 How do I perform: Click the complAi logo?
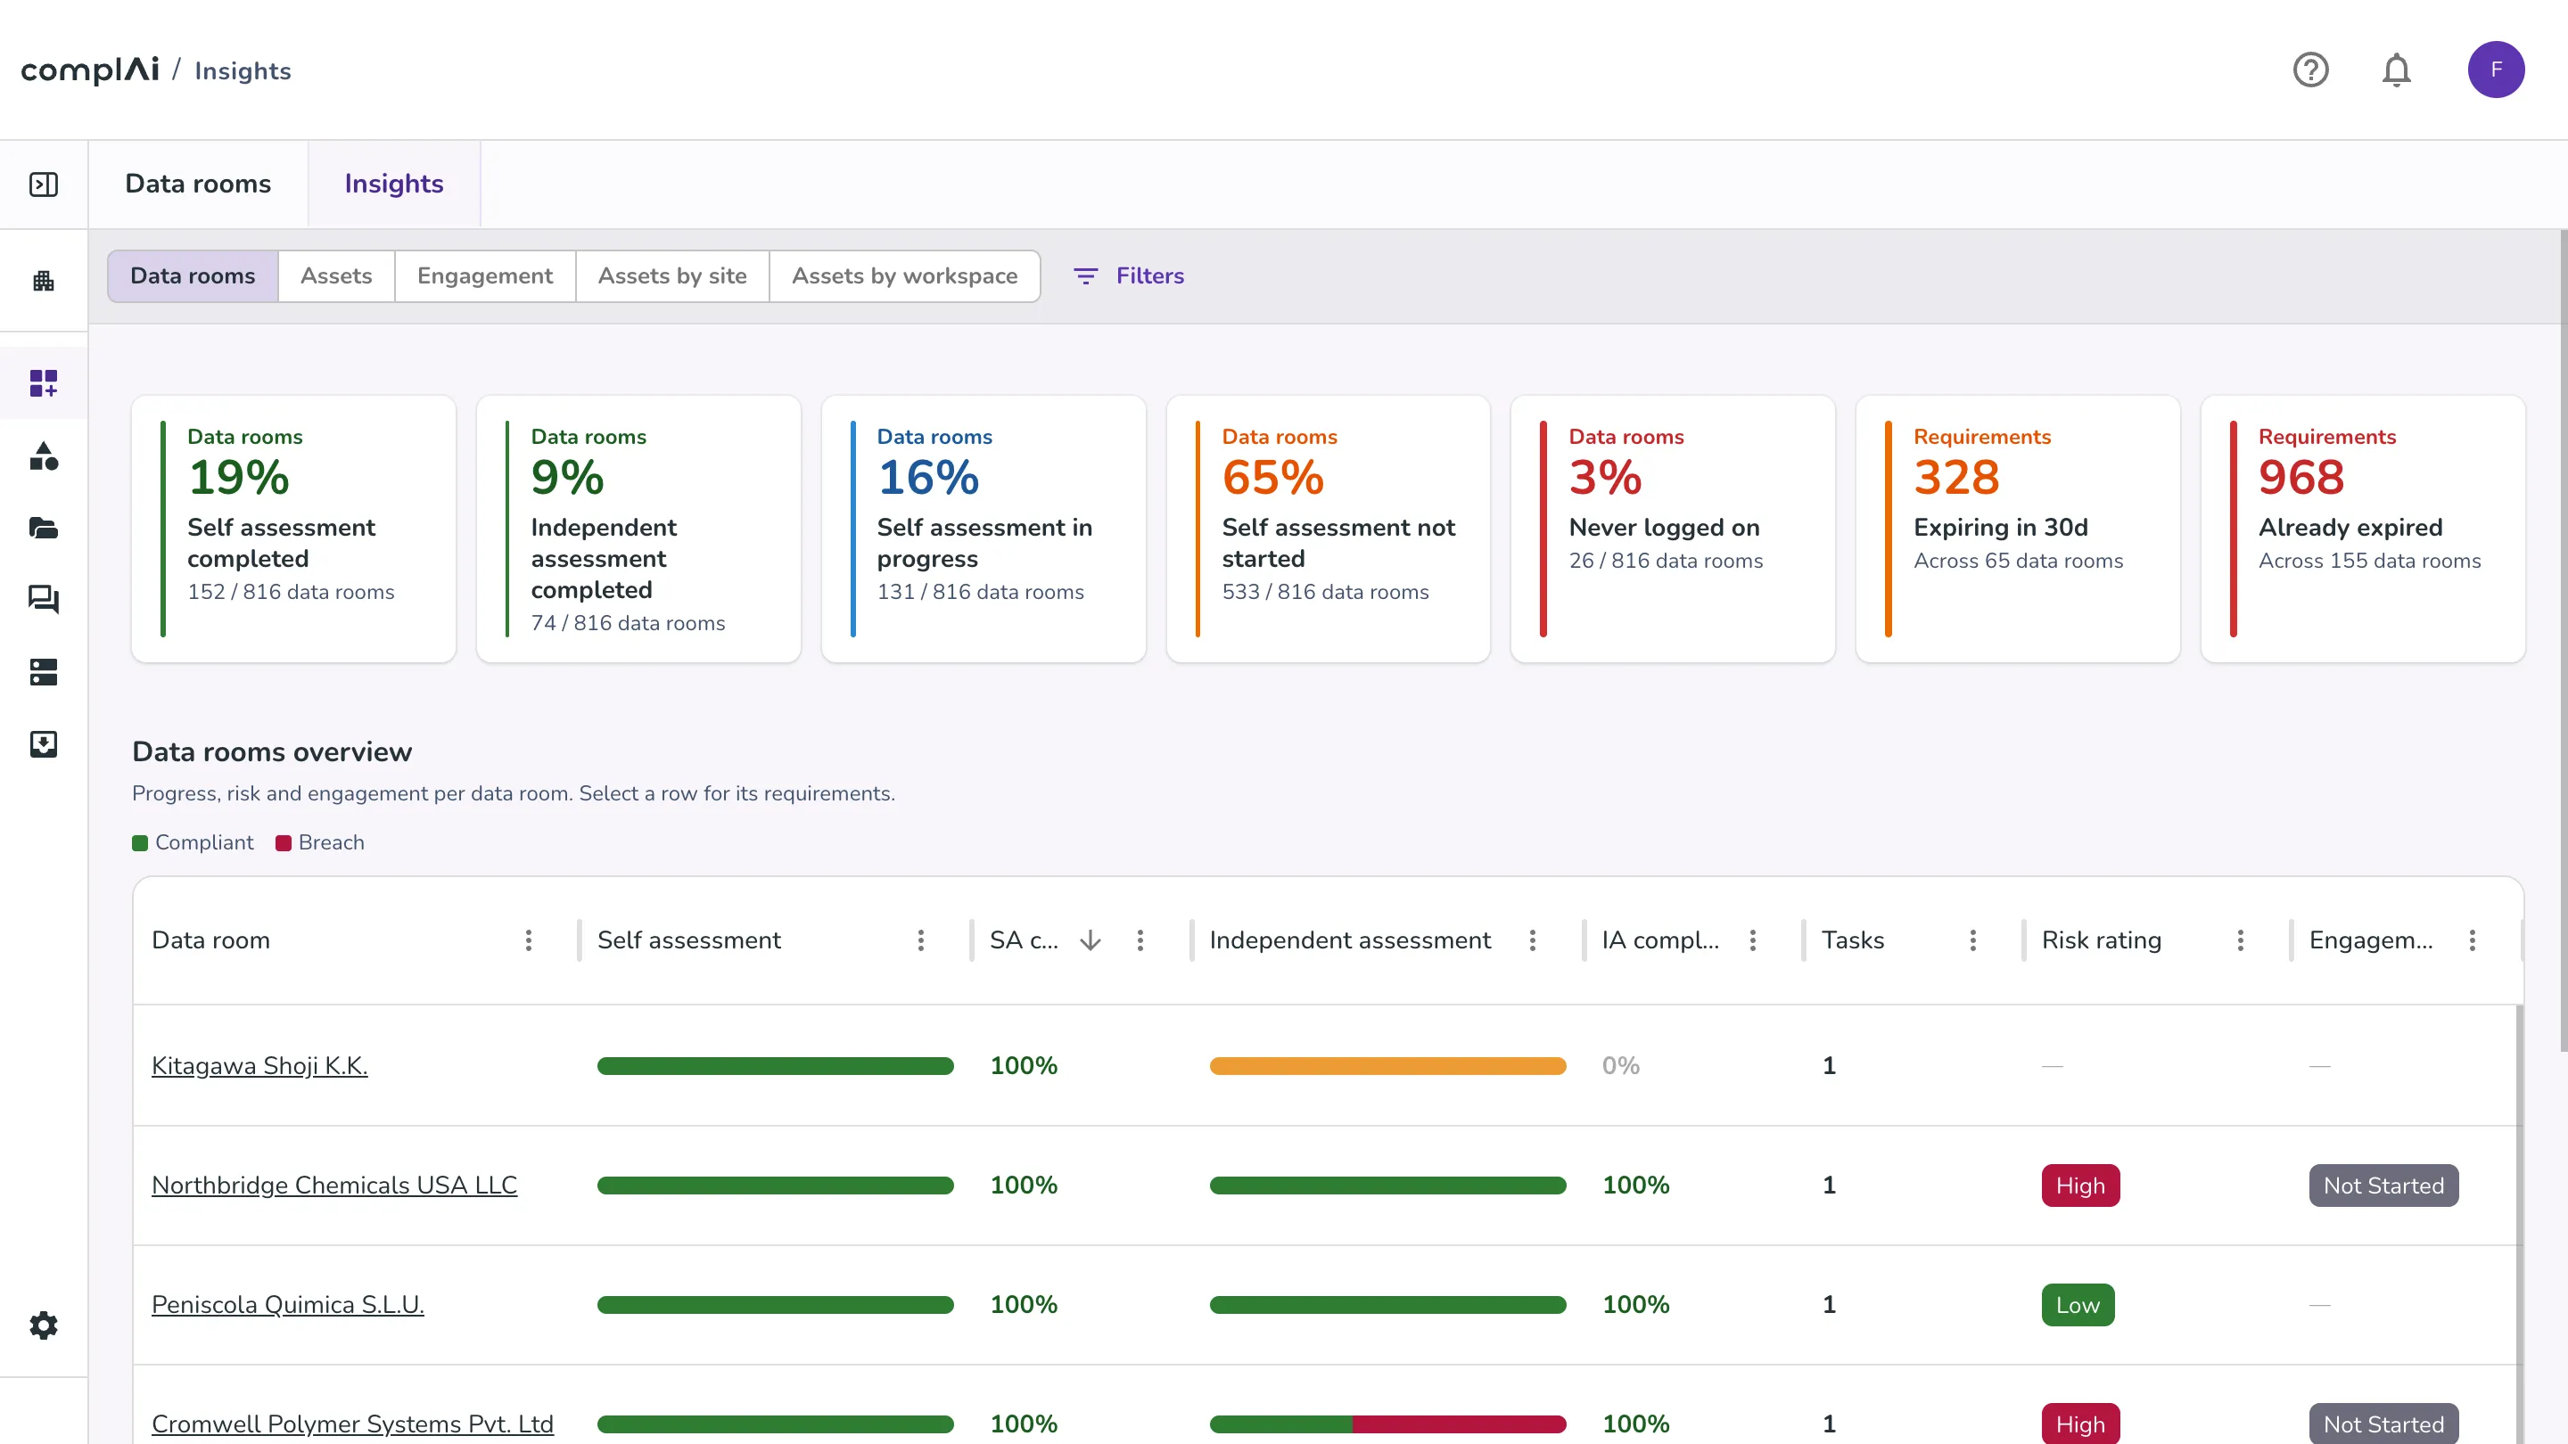90,70
